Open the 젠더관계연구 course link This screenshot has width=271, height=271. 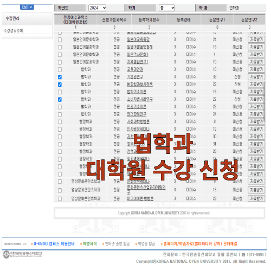click(137, 114)
